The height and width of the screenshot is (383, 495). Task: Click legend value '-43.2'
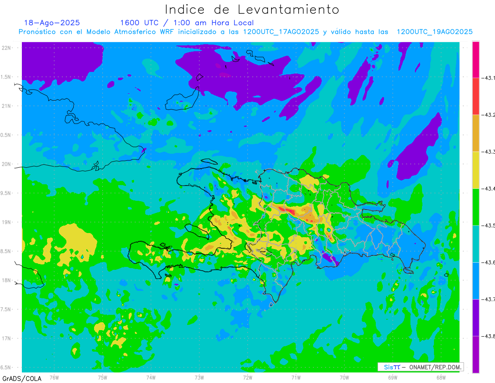pyautogui.click(x=488, y=114)
